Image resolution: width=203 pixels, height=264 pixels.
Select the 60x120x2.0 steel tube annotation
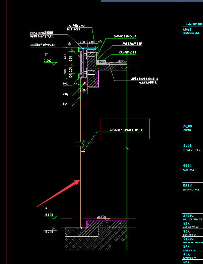[x=126, y=130]
